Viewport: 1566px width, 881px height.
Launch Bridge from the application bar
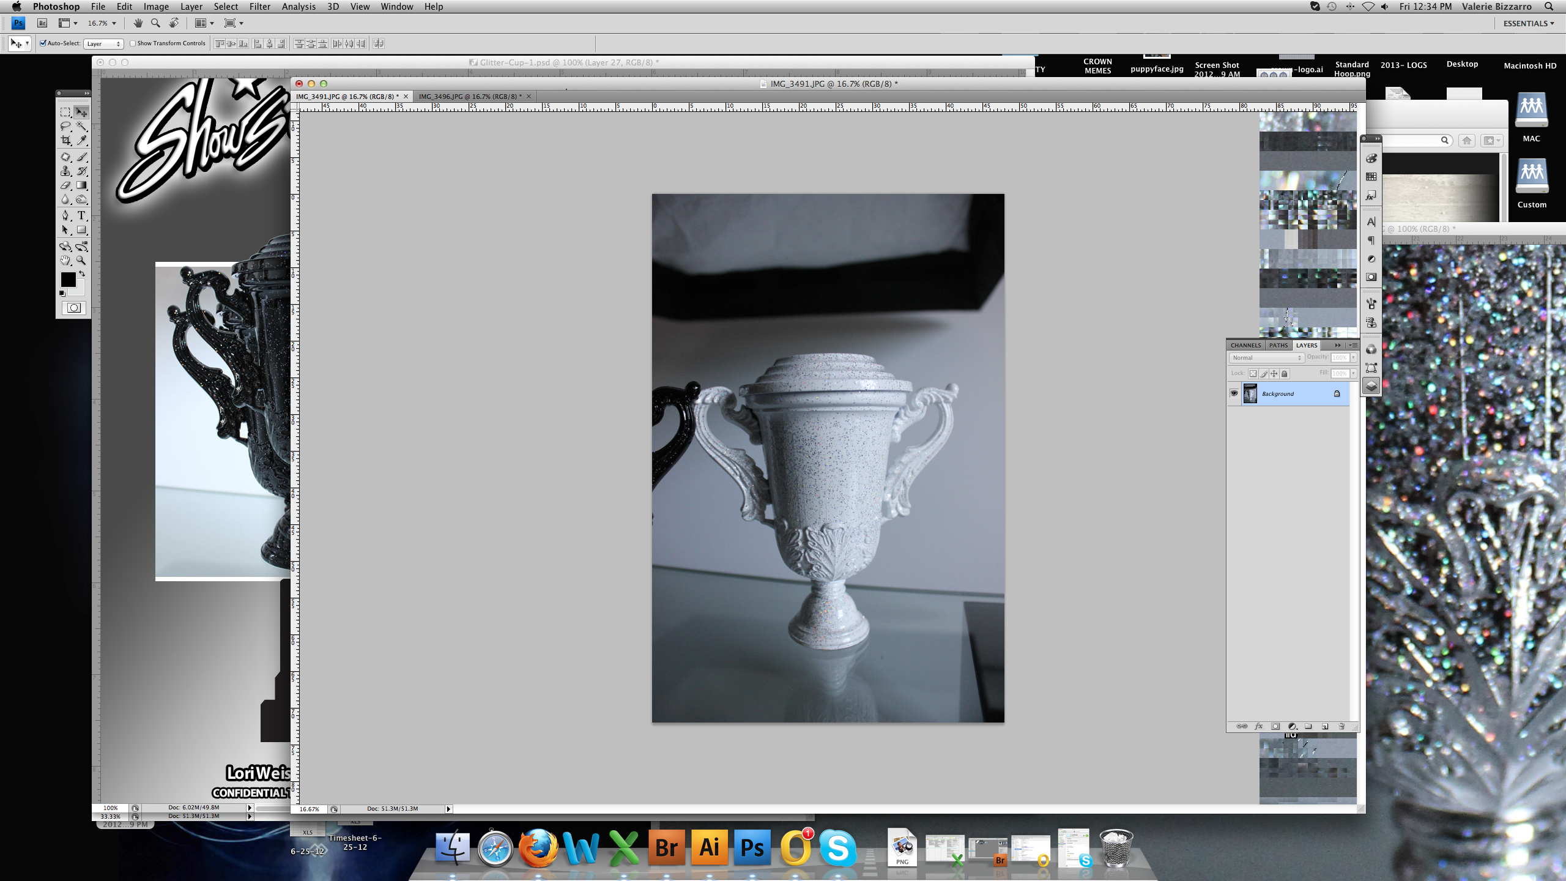[x=42, y=23]
